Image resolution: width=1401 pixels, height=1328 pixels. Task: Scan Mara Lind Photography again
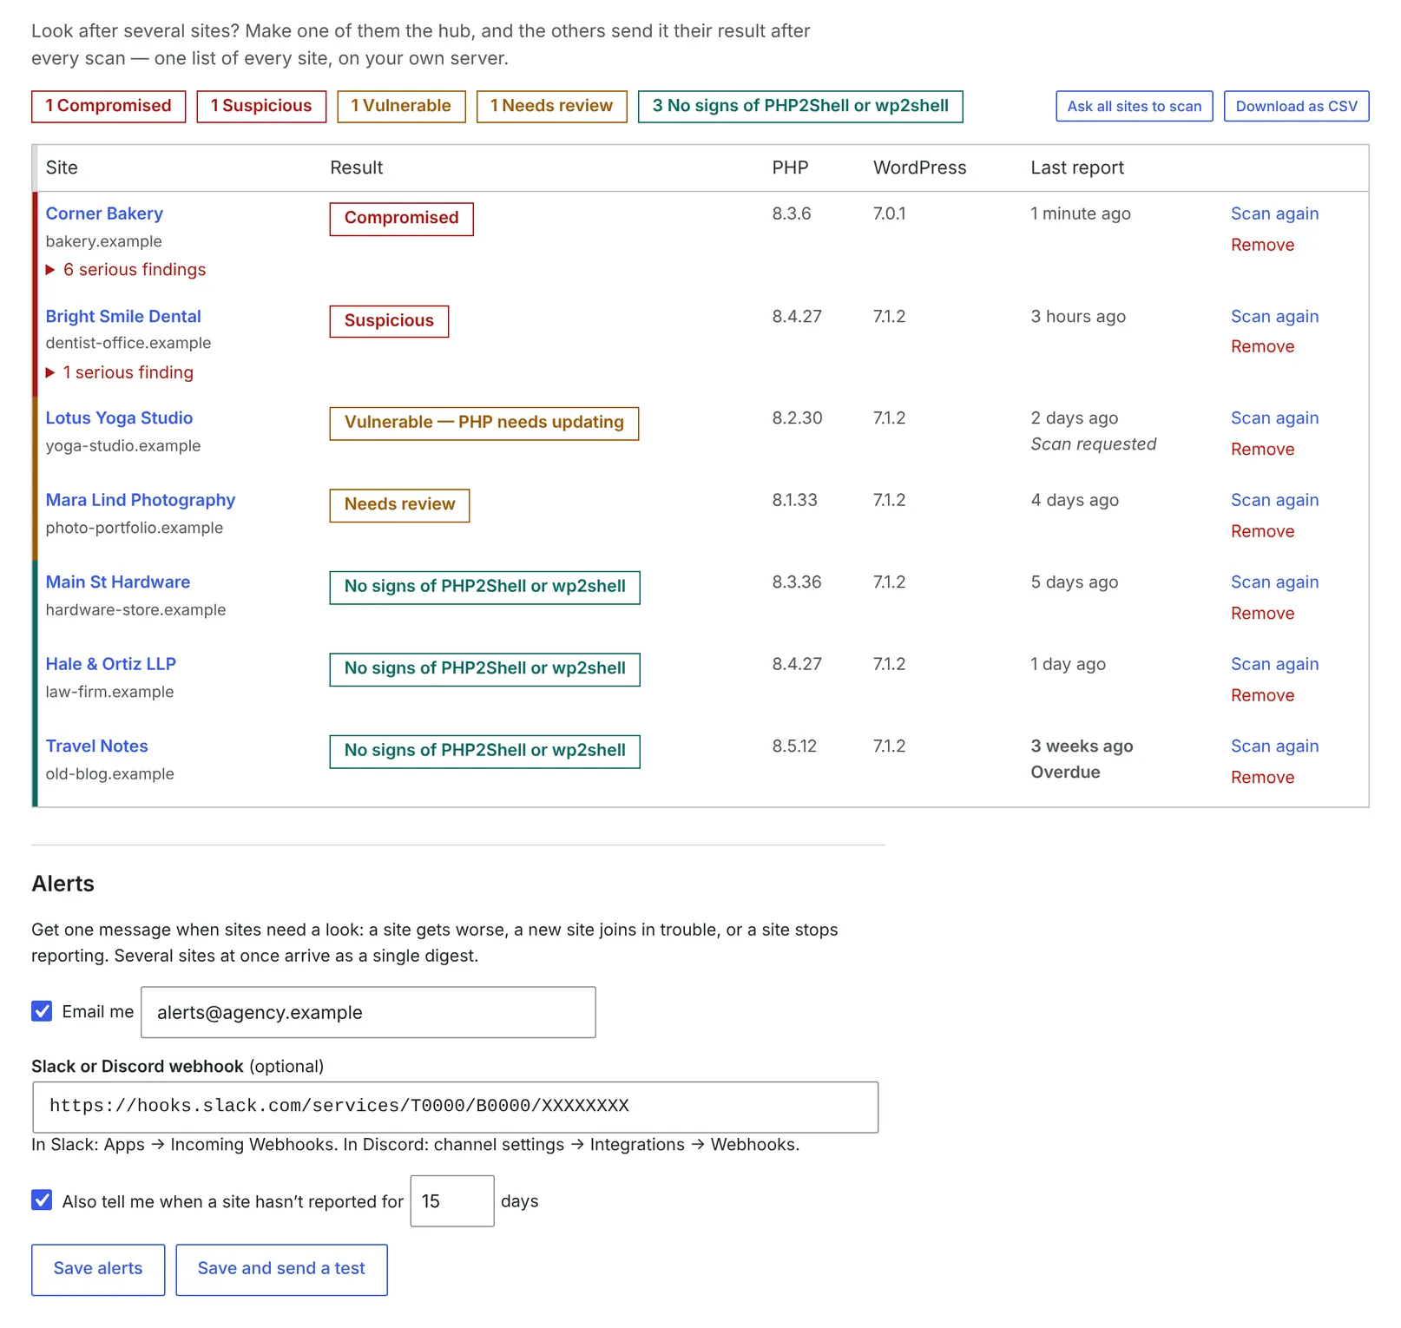tap(1274, 500)
